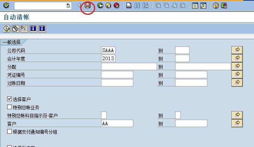Click the First Page icon

click(x=158, y=6)
